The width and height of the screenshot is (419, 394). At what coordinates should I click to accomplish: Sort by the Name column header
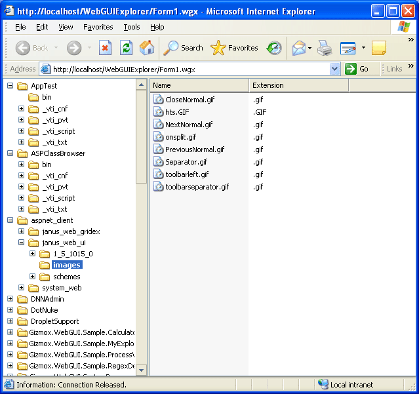pos(199,85)
